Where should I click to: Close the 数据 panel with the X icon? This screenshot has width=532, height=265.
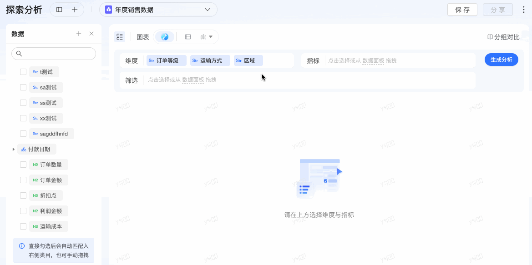click(x=91, y=34)
